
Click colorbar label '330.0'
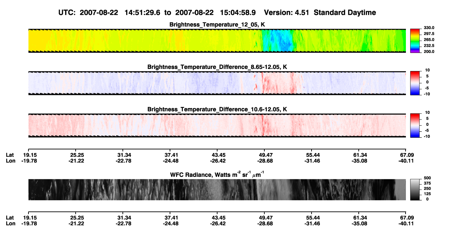tap(428, 28)
